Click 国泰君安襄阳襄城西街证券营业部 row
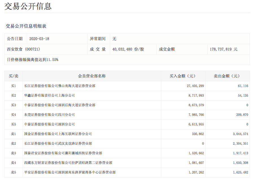This screenshot has width=253, height=180. point(63,153)
